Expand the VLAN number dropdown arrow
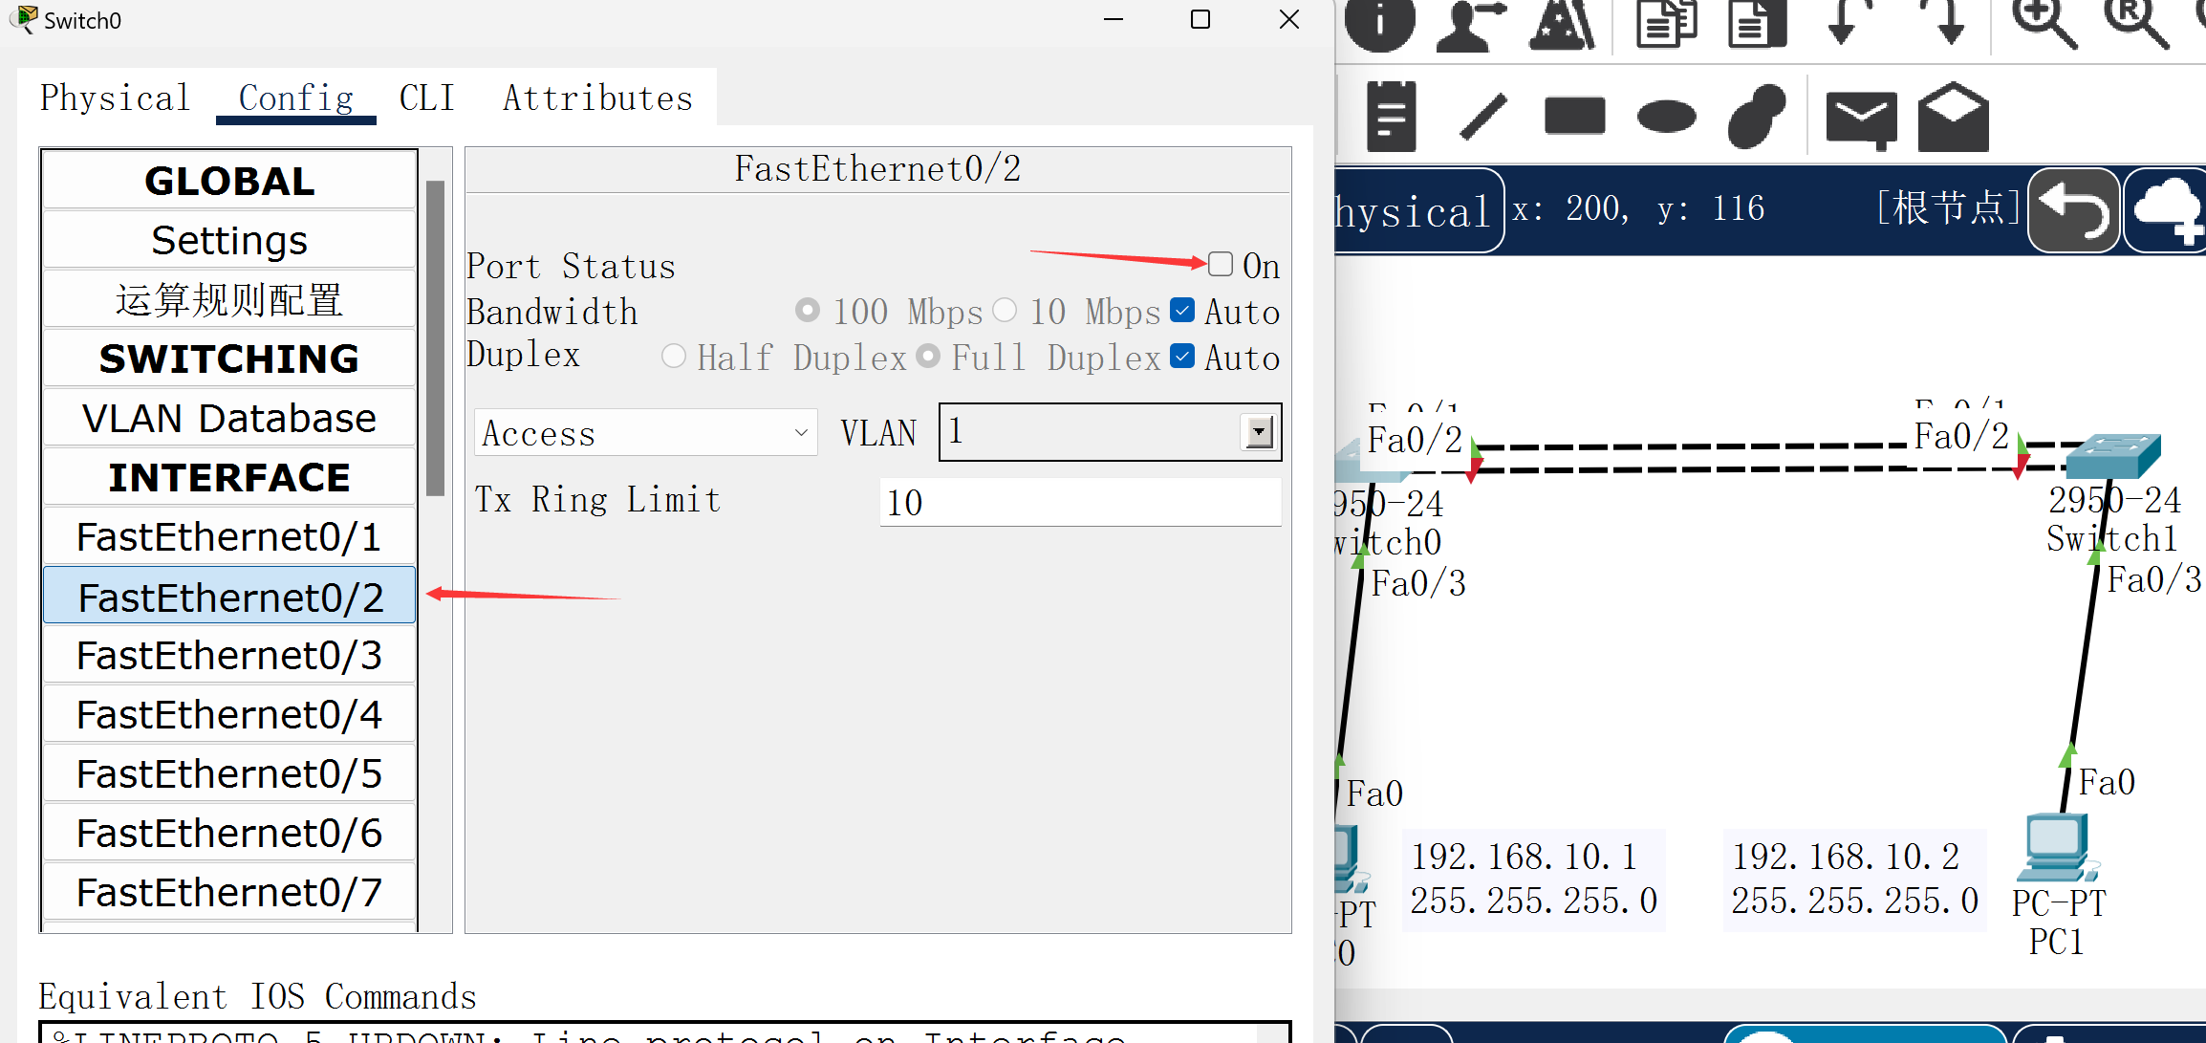Viewport: 2206px width, 1043px height. tap(1259, 432)
